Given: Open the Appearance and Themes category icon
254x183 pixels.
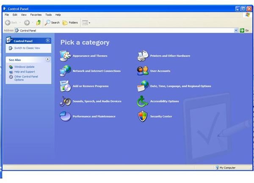Looking at the screenshot, I should (65, 56).
